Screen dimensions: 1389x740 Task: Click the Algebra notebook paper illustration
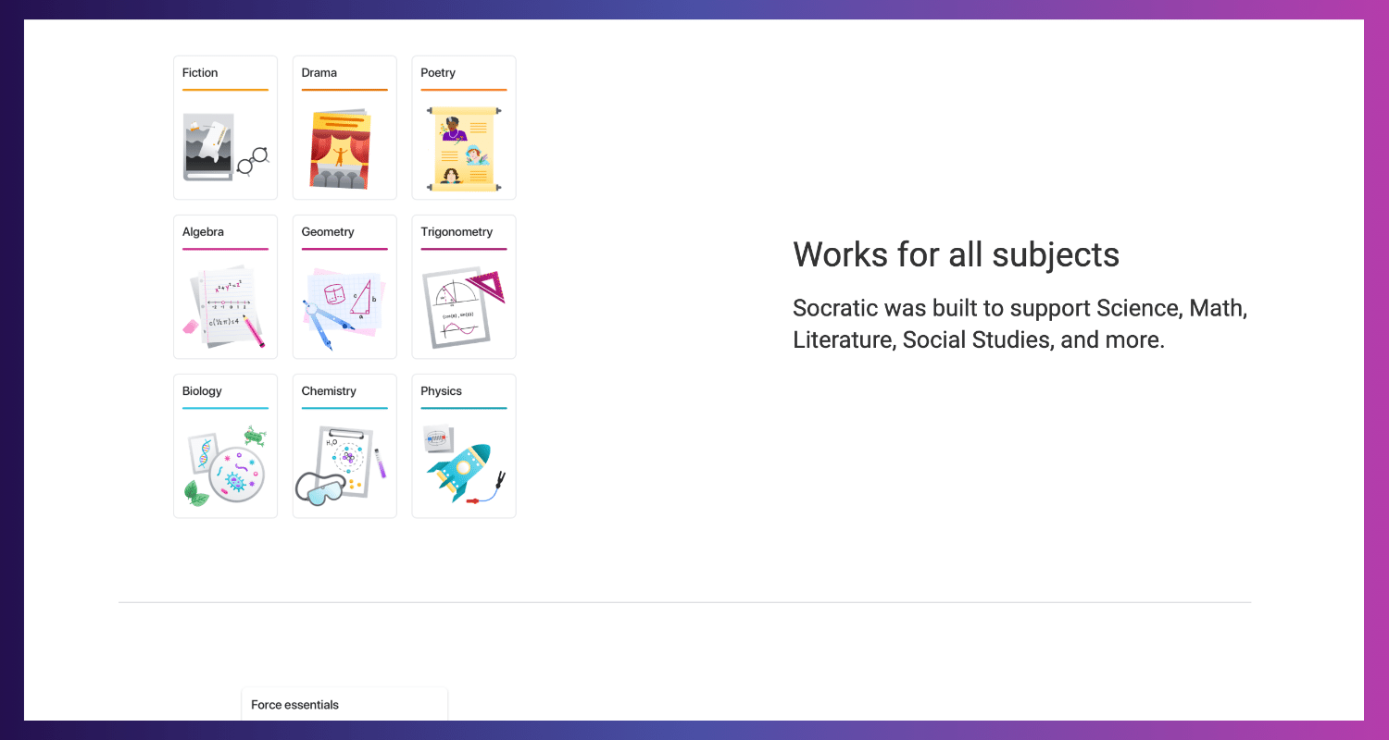(225, 307)
